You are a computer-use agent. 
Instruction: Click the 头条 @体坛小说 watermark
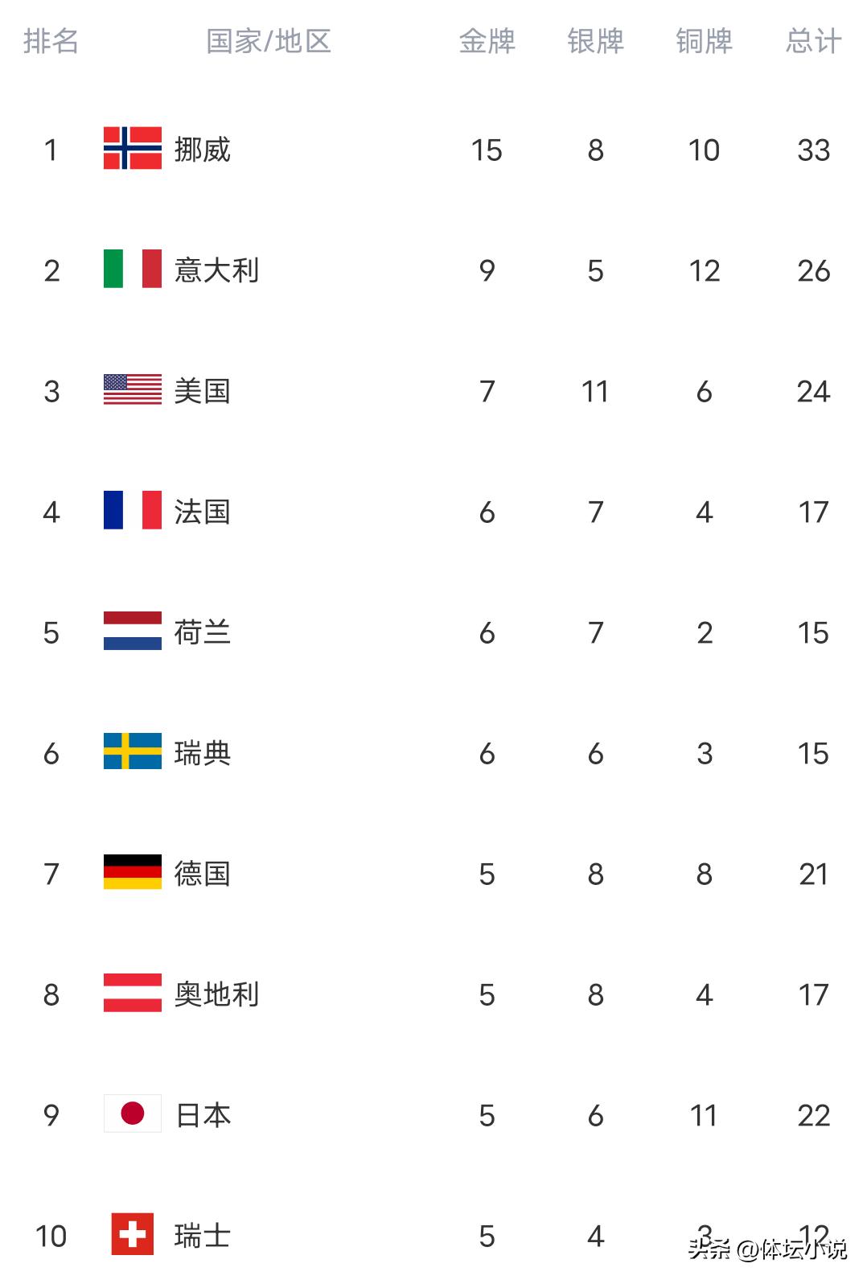click(767, 1249)
